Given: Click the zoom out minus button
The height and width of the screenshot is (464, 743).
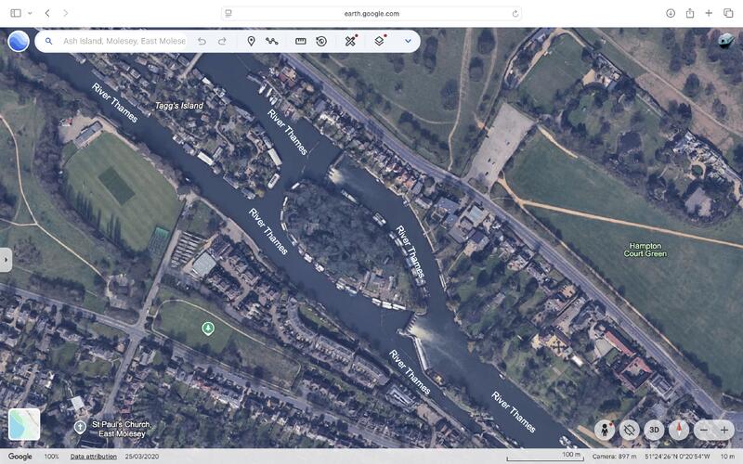Looking at the screenshot, I should [704, 430].
